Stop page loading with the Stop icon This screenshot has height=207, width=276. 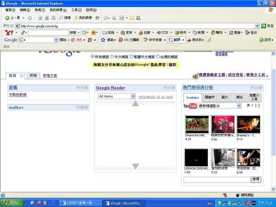pyautogui.click(x=40, y=18)
